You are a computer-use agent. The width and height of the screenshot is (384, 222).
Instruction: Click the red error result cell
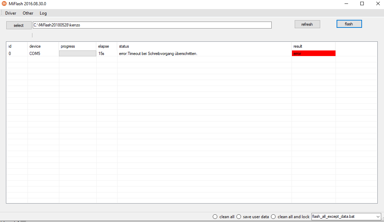[314, 54]
